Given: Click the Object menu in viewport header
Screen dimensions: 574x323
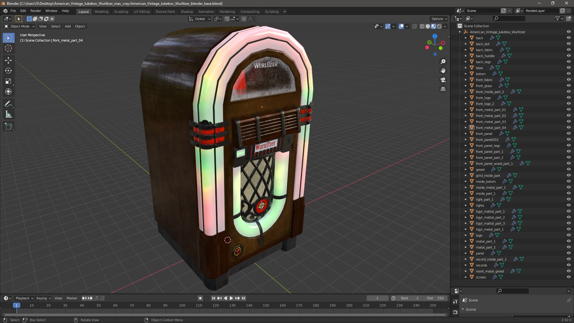Looking at the screenshot, I should point(80,26).
